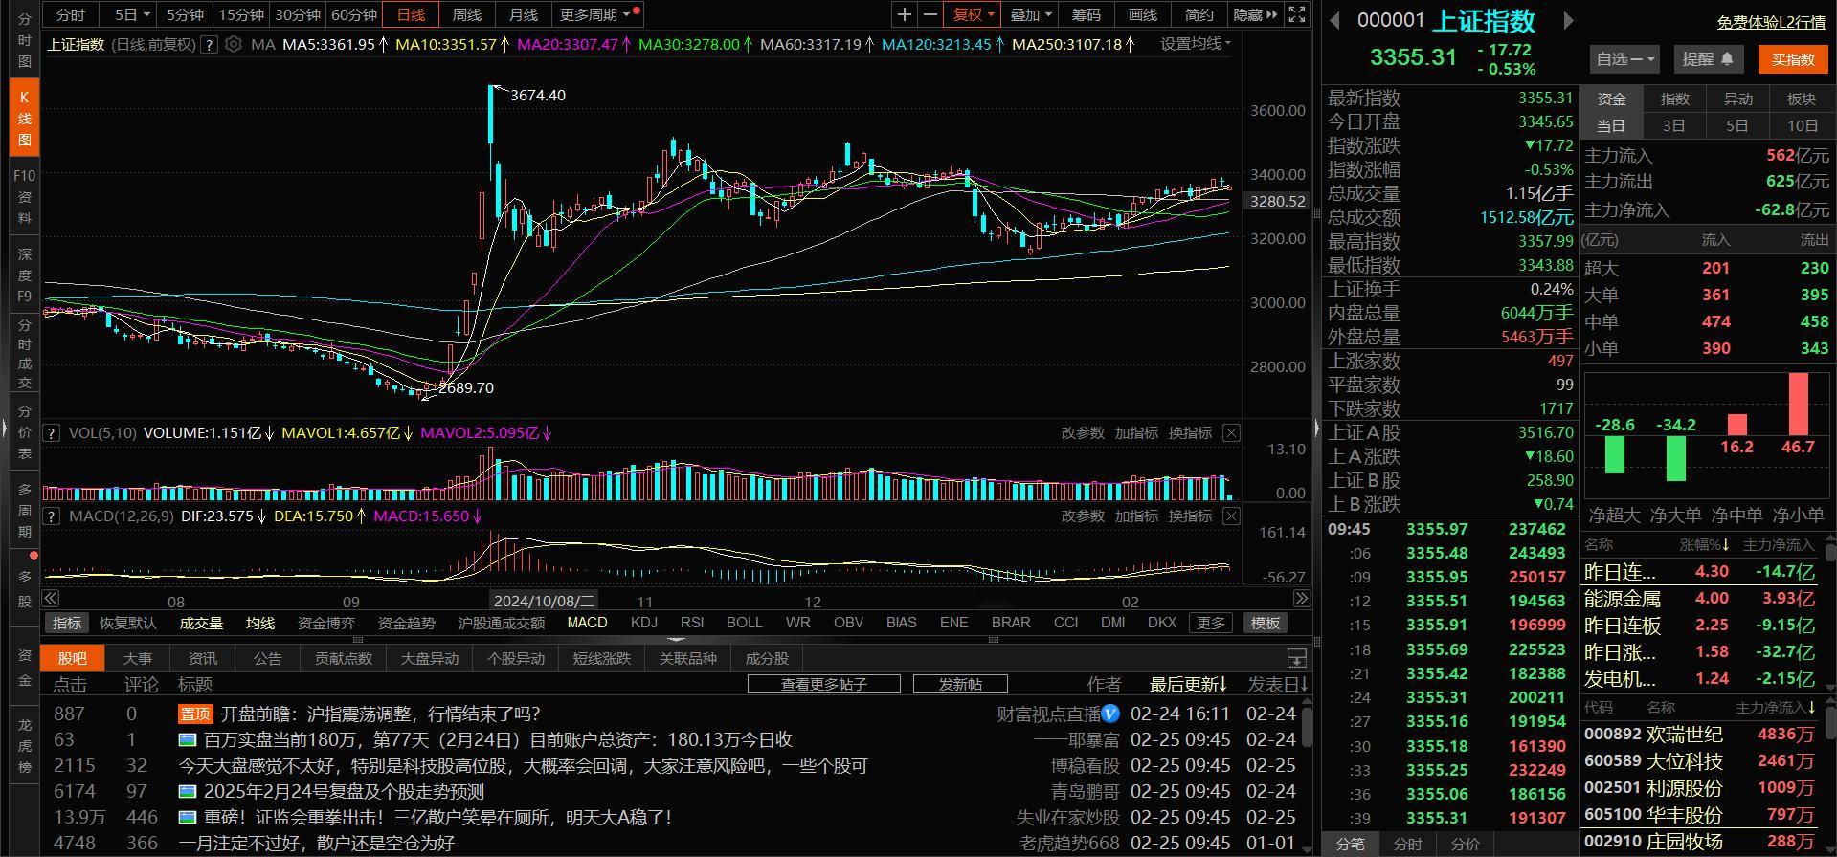Jump timeline left with double-arrow icon
The image size is (1837, 857).
(51, 599)
